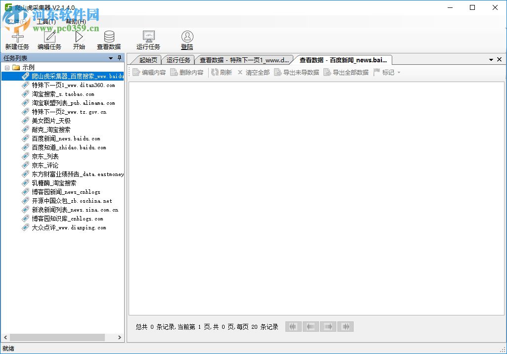Open the 工具(T) menu
The height and width of the screenshot is (354, 507).
click(46, 22)
